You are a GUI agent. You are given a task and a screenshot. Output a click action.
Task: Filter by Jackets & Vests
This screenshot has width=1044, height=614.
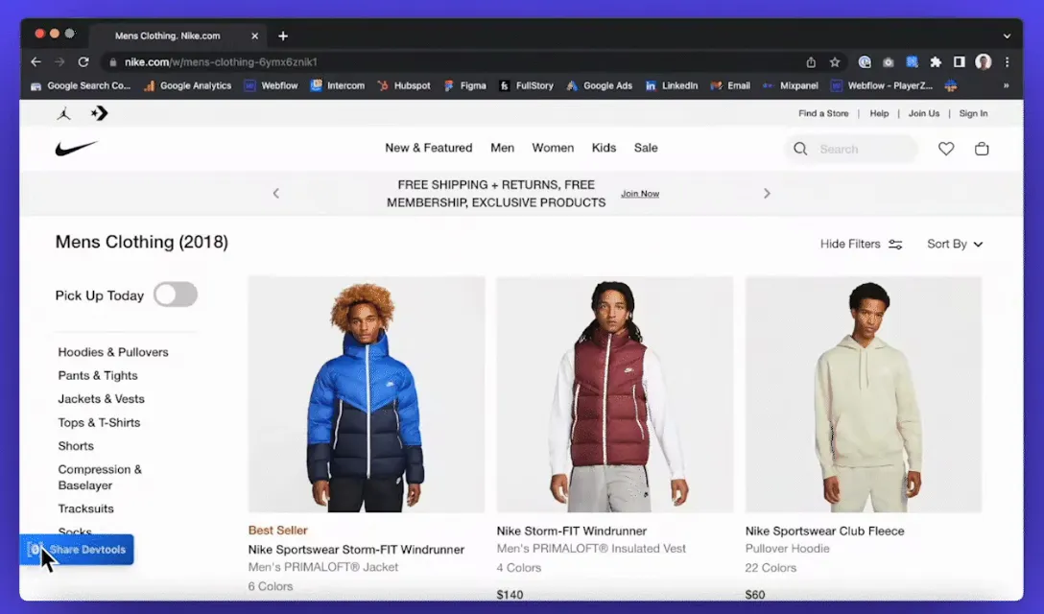[x=101, y=398]
